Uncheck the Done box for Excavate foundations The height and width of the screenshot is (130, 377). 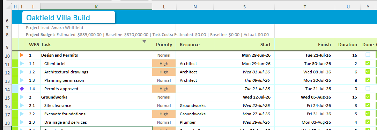pos(368,114)
